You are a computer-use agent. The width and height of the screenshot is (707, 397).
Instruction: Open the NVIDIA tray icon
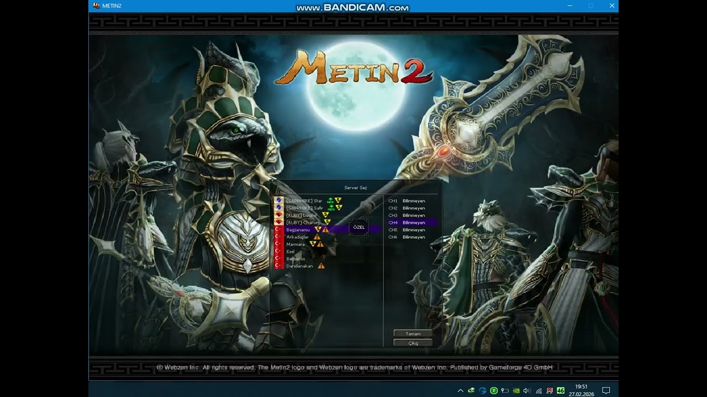516,390
